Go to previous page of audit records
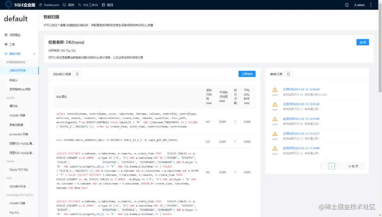Image resolution: width=382 pixels, height=217 pixels. click(x=324, y=166)
